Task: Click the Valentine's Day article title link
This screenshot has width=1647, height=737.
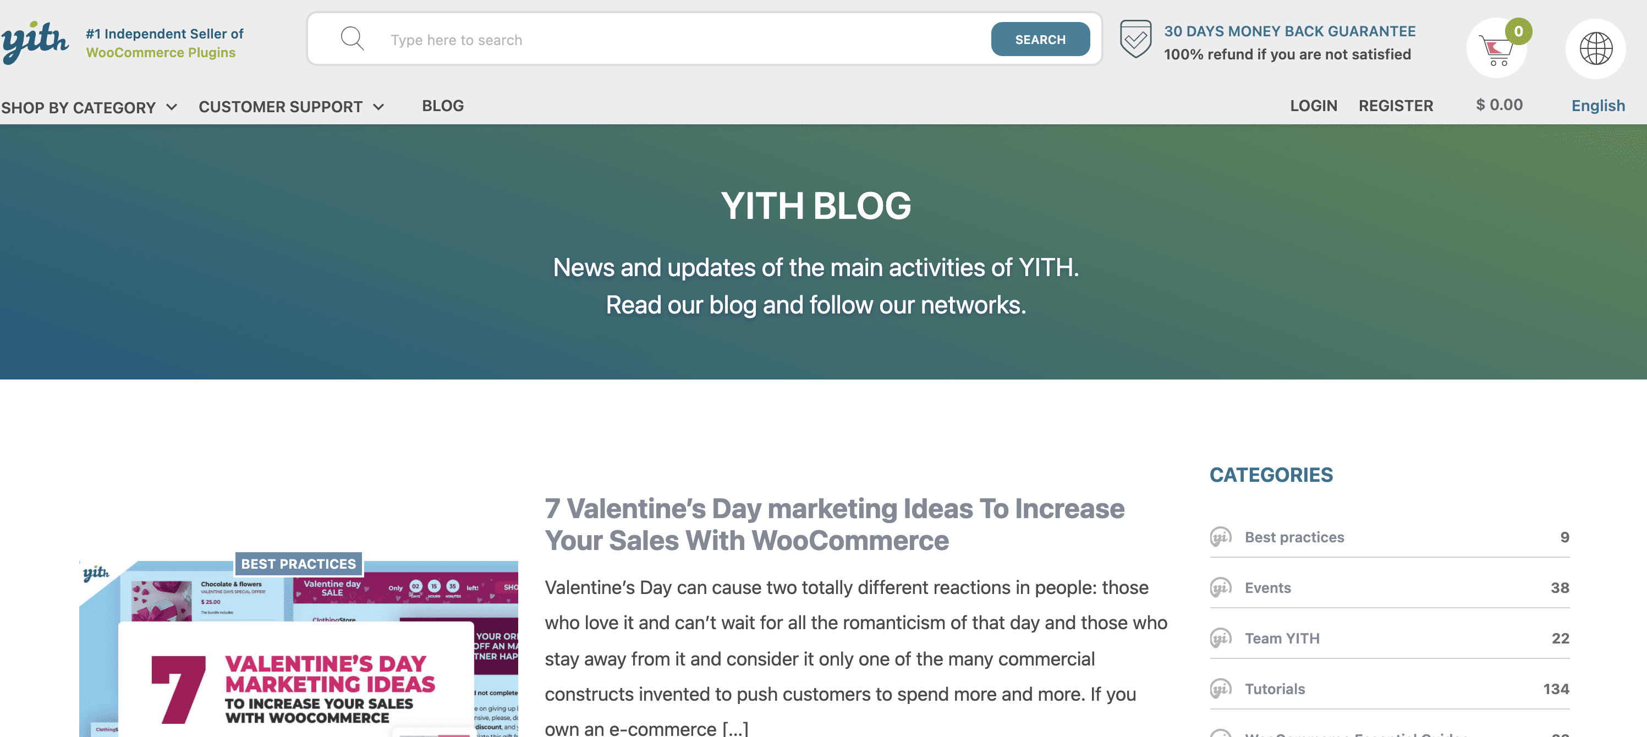Action: click(x=834, y=523)
